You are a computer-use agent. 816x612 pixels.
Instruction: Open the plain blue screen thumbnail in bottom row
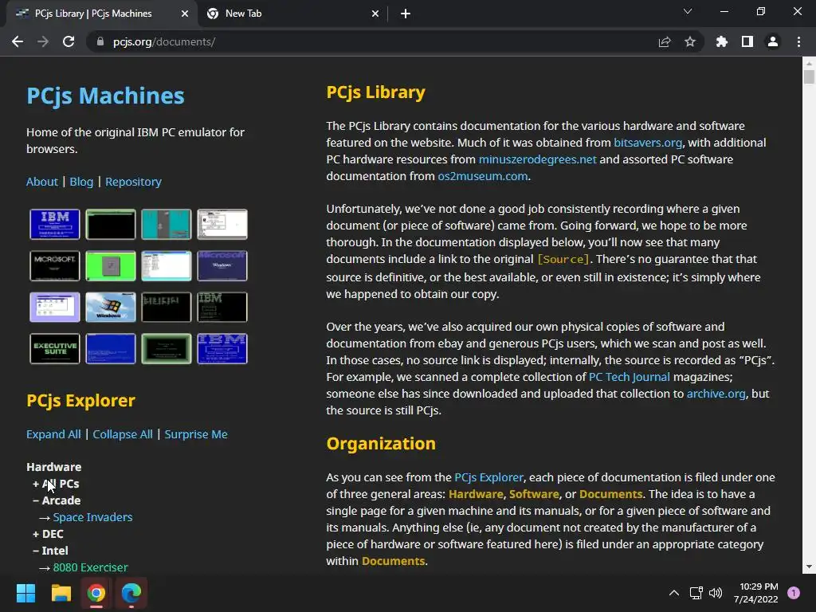pos(110,349)
